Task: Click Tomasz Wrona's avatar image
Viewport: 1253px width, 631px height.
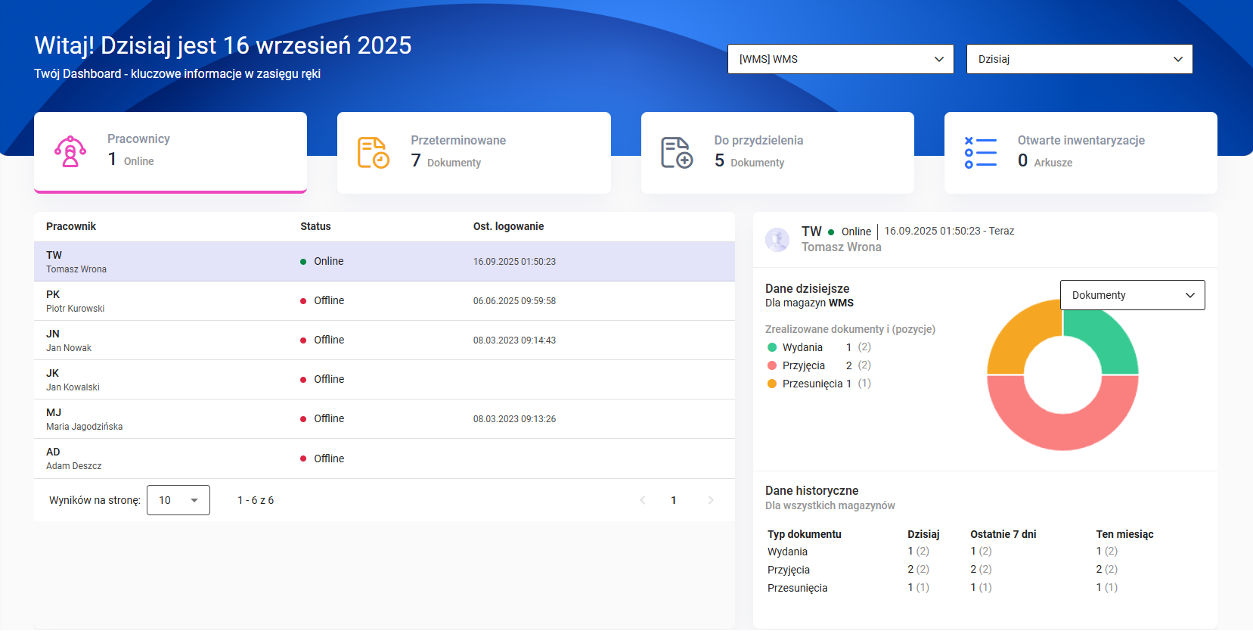Action: tap(777, 239)
